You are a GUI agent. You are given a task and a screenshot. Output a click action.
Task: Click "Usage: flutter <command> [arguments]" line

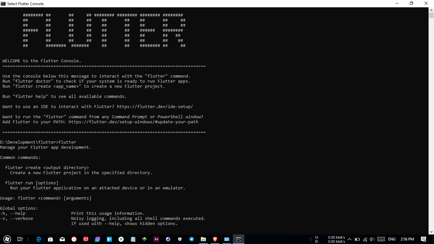(x=46, y=198)
